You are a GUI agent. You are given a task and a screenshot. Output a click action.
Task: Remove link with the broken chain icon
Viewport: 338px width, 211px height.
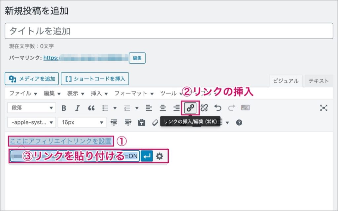[204, 108]
